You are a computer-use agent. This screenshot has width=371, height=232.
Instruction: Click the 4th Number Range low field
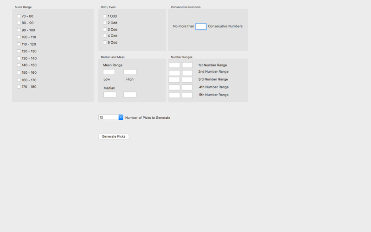coord(175,87)
